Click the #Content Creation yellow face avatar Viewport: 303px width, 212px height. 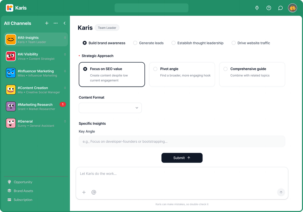pyautogui.click(x=11, y=90)
